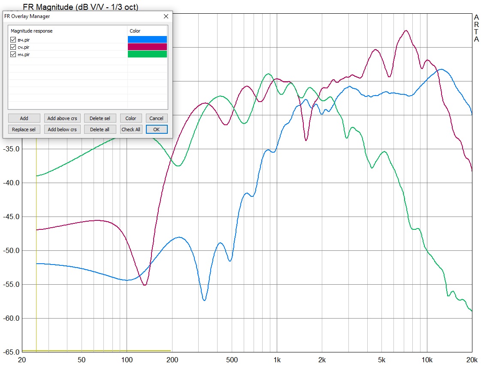481x367 pixels.
Task: Click the 10k frequency axis label
Action: (427, 360)
